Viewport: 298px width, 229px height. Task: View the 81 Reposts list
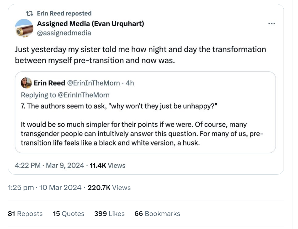[25, 213]
